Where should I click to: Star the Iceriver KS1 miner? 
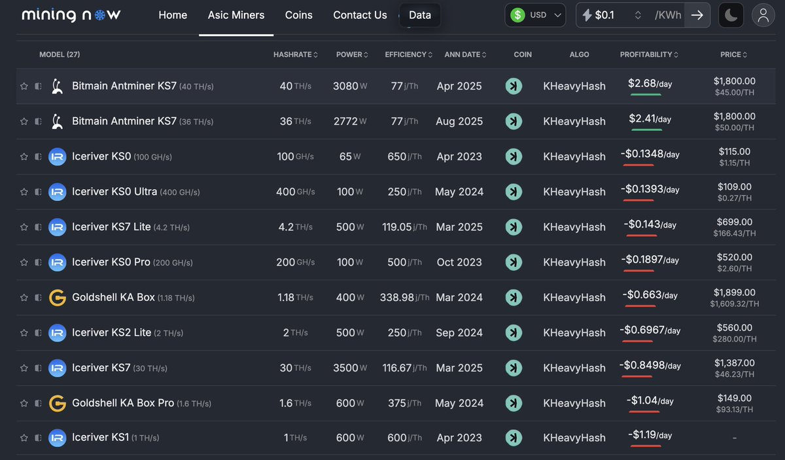click(x=24, y=438)
